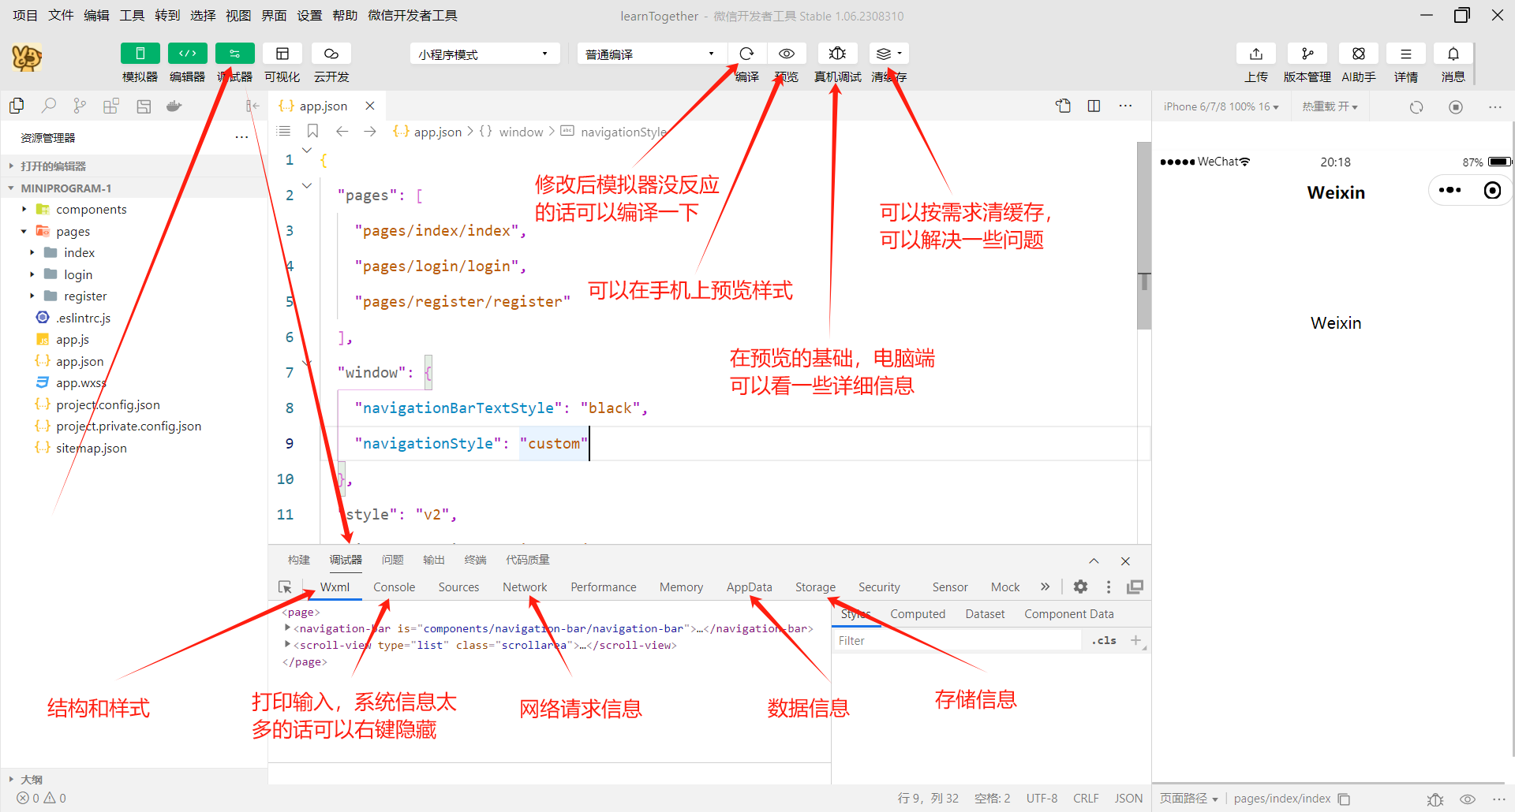
Task: Open the 详情 project details panel
Action: click(x=1405, y=54)
